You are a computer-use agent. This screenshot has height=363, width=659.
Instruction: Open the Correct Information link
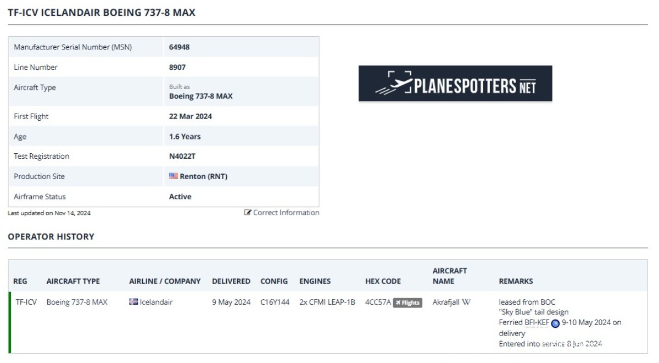click(286, 213)
